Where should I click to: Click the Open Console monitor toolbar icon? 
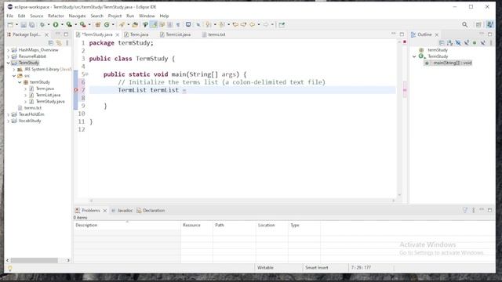click(188, 24)
